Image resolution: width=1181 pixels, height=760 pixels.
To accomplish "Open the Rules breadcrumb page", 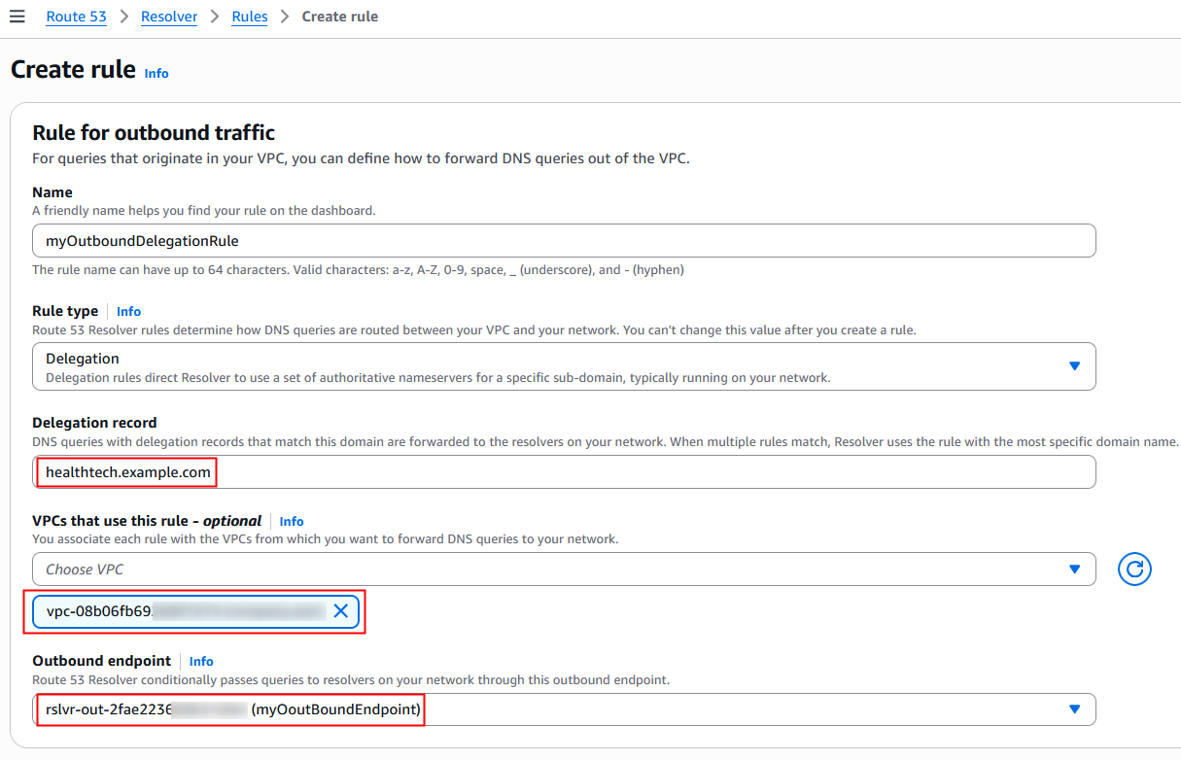I will (x=249, y=16).
